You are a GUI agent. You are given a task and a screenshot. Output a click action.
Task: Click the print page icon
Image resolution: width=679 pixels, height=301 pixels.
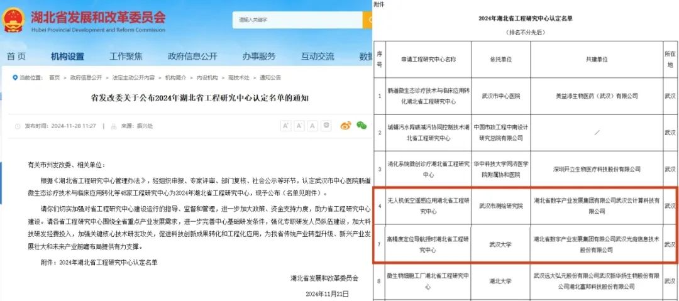tap(326, 126)
